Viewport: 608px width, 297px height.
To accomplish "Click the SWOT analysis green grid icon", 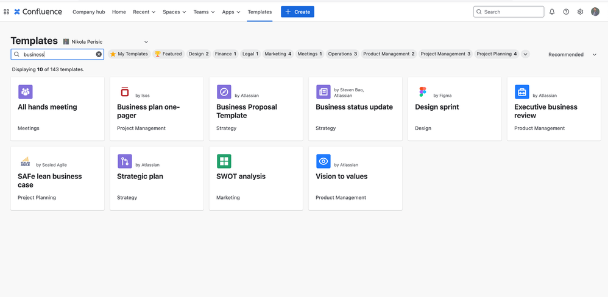I will tap(224, 161).
